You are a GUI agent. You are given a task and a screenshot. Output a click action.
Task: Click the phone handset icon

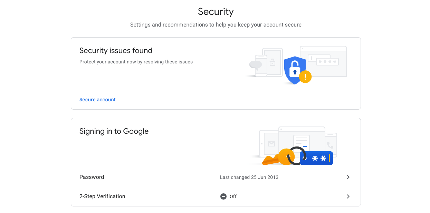[x=330, y=145]
